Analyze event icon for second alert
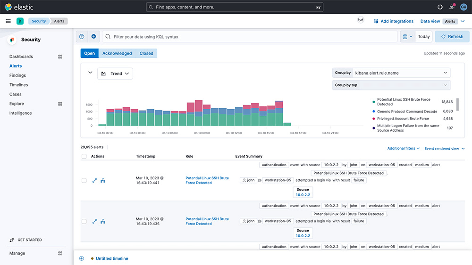The image size is (472, 265). [x=103, y=222]
